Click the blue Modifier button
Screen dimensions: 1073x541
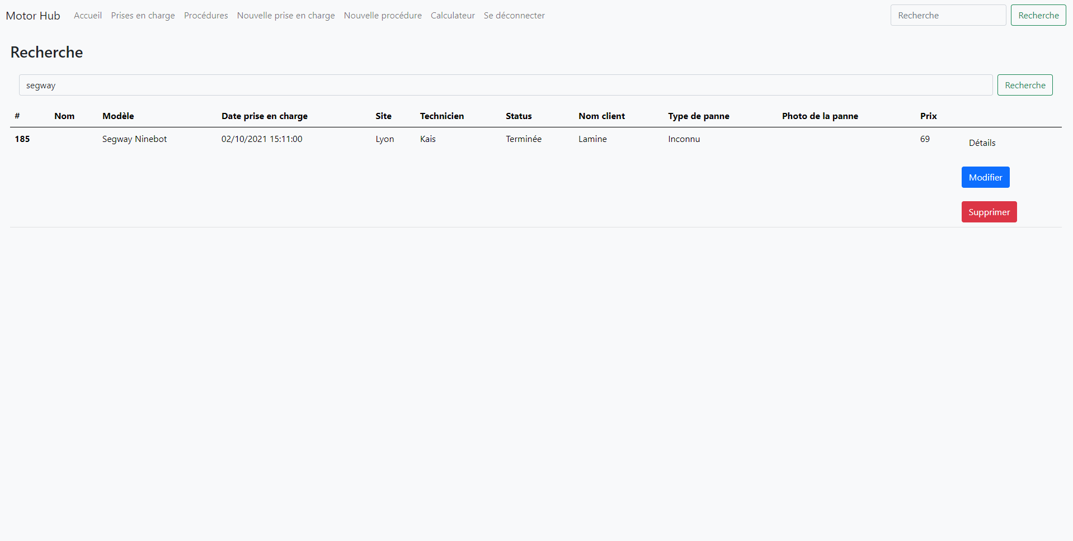pos(985,177)
